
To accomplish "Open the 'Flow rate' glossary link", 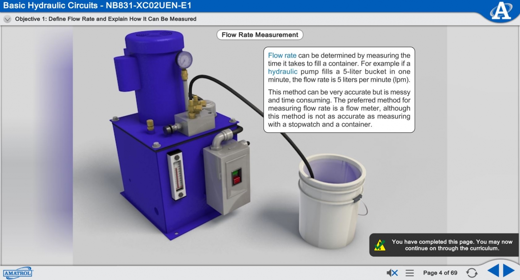I will point(282,56).
